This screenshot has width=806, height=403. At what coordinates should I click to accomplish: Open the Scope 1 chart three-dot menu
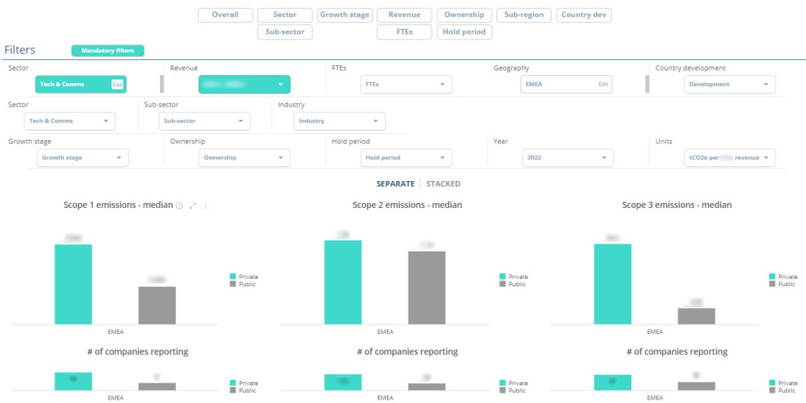pos(206,206)
